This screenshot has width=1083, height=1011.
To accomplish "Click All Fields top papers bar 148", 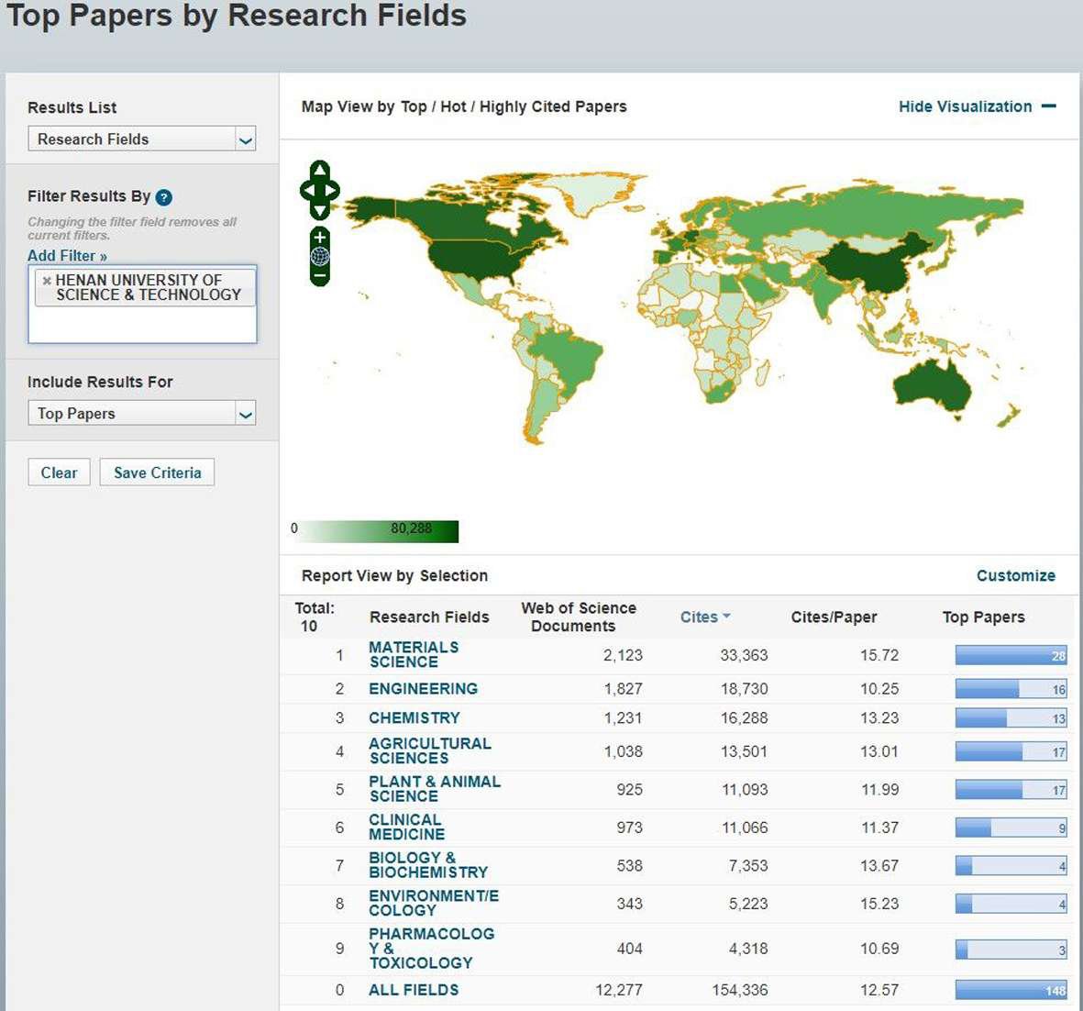I will (x=1011, y=990).
